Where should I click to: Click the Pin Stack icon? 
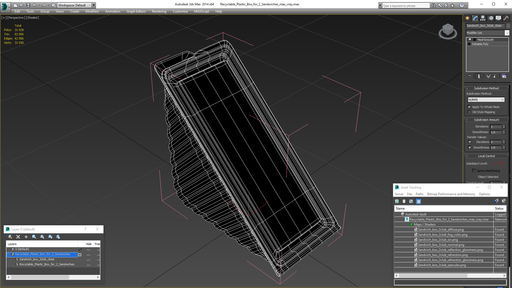pyautogui.click(x=470, y=76)
